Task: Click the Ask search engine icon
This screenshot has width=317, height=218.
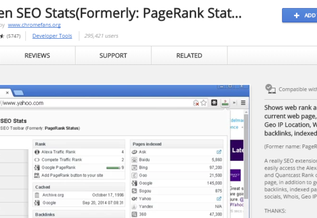Action: pos(134,152)
